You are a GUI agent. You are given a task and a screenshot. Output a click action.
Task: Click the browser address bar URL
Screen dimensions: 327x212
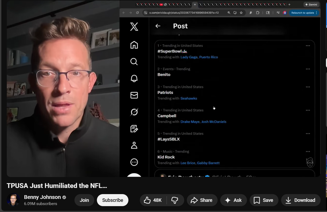[184, 13]
